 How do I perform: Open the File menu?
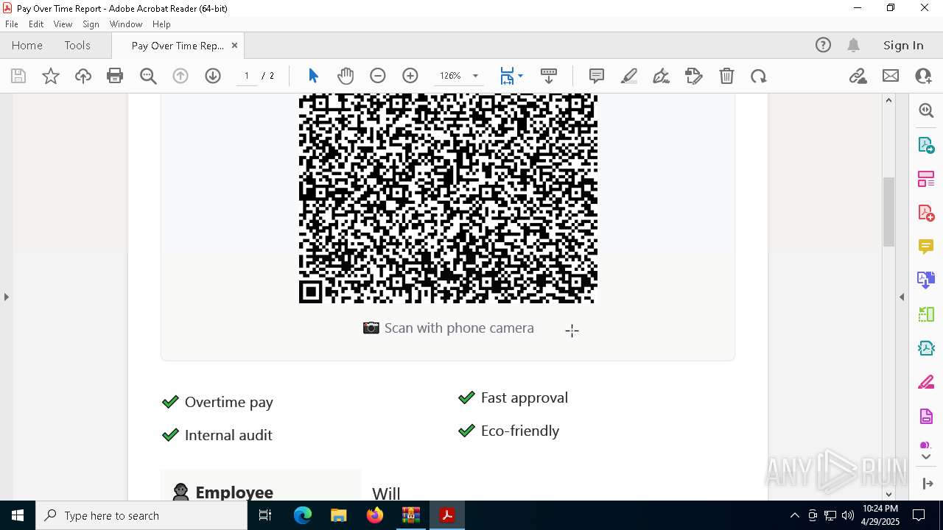pos(12,24)
